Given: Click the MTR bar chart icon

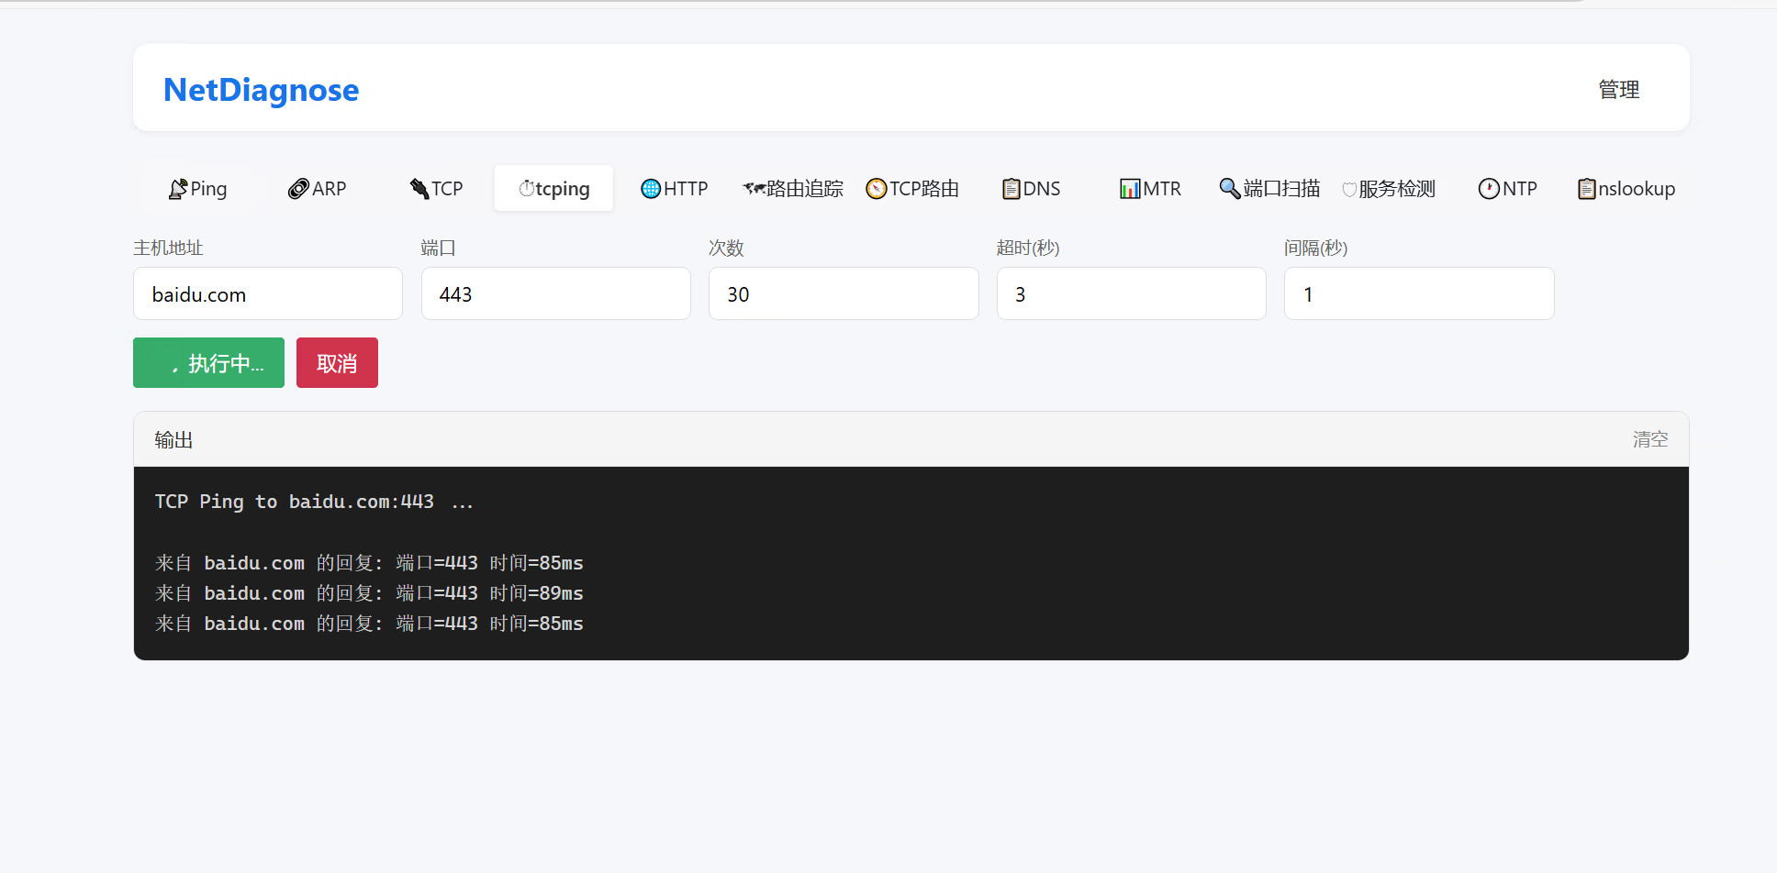Looking at the screenshot, I should [1130, 189].
